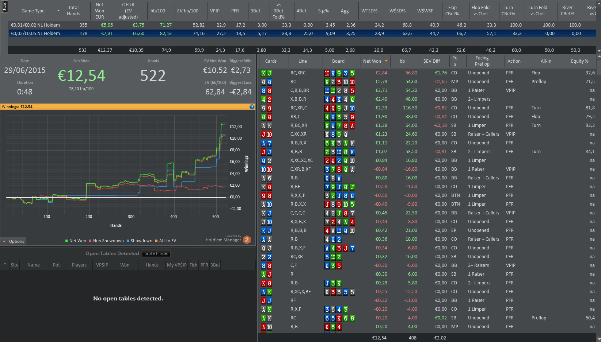Click the 29/06/2015 session date

point(25,70)
